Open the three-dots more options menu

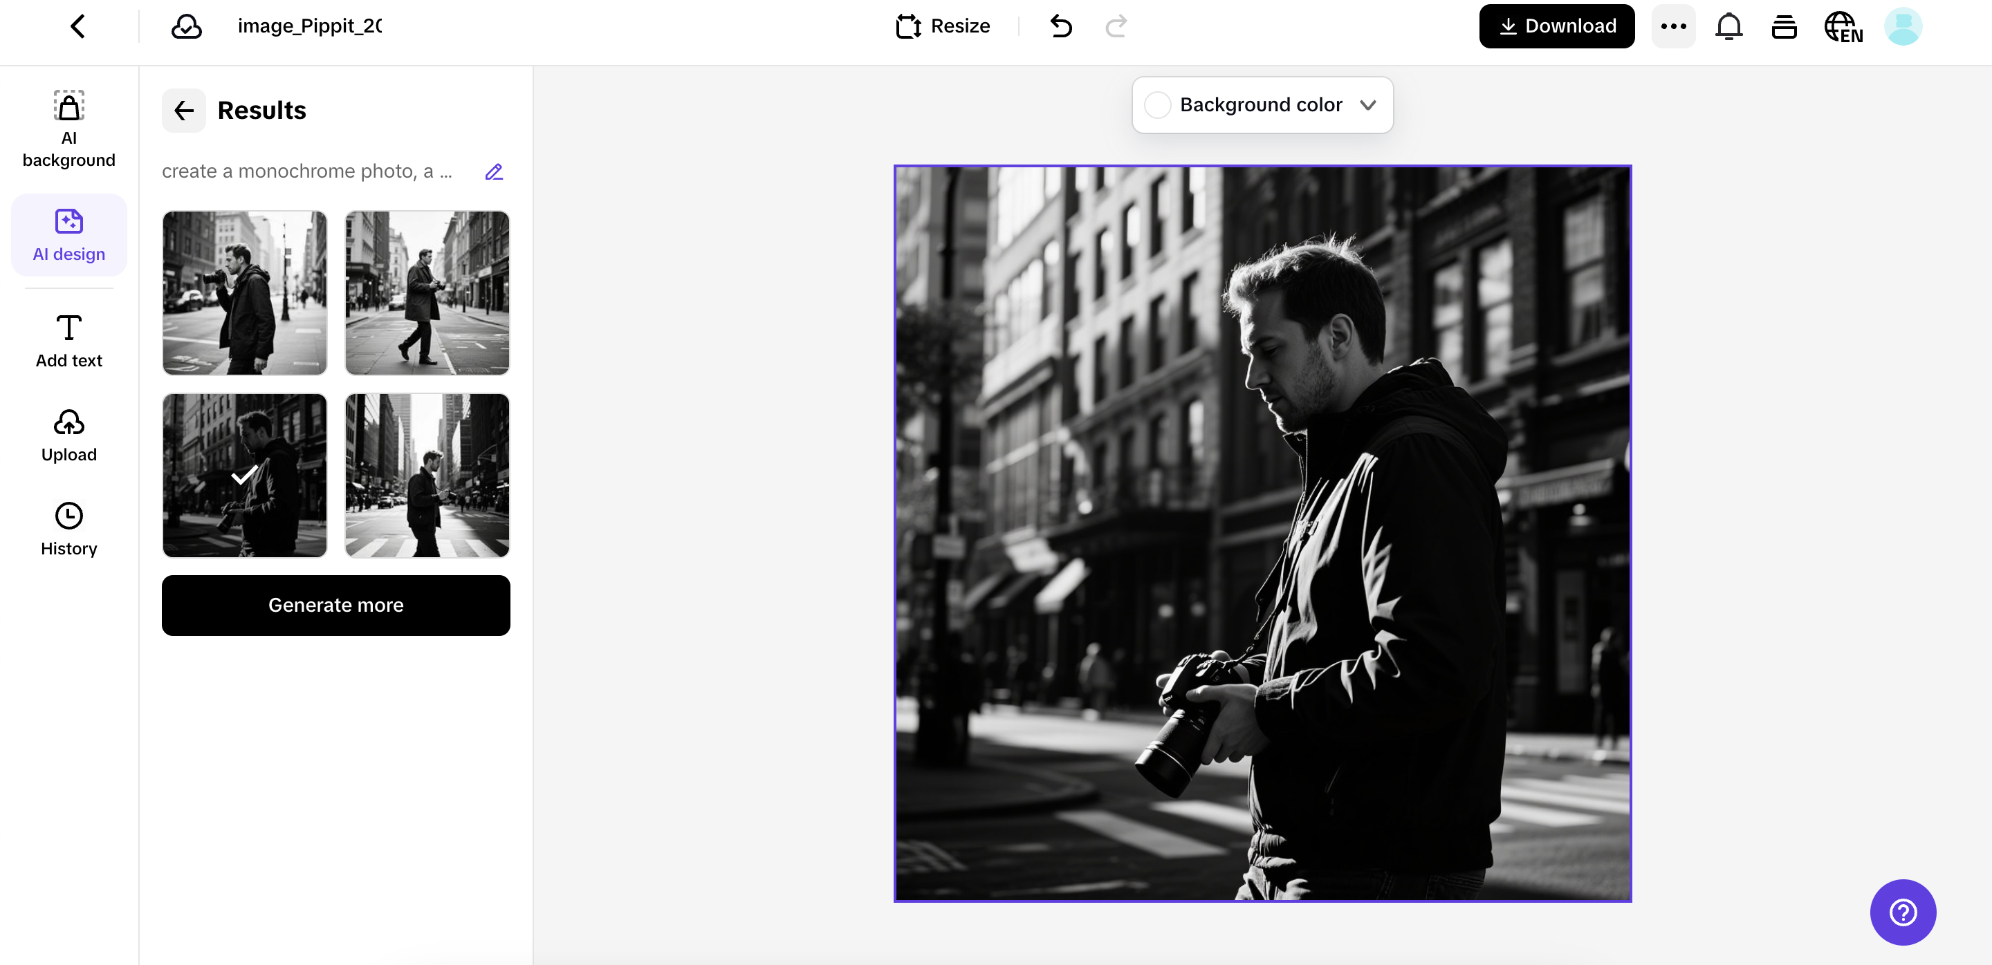pos(1672,26)
